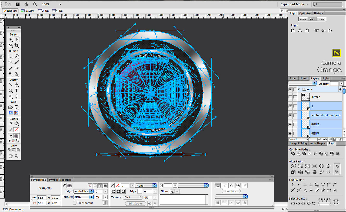Viewport: 346px width, 212px height.
Task: Open the Symbol Properties tab
Action: coord(60,180)
